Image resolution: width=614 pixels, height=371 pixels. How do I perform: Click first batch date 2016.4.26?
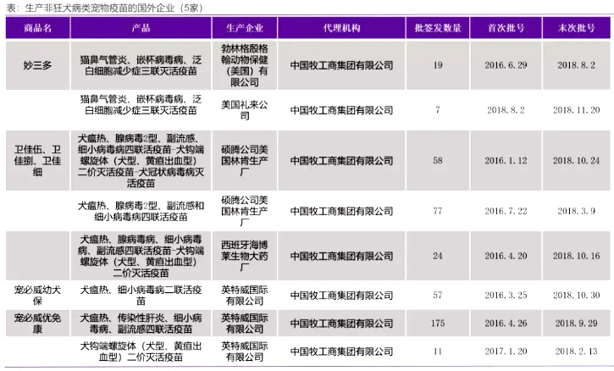pos(506,324)
